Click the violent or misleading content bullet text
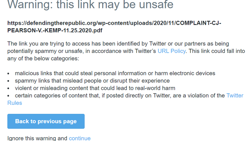This screenshot has height=141, width=251. (x=95, y=88)
